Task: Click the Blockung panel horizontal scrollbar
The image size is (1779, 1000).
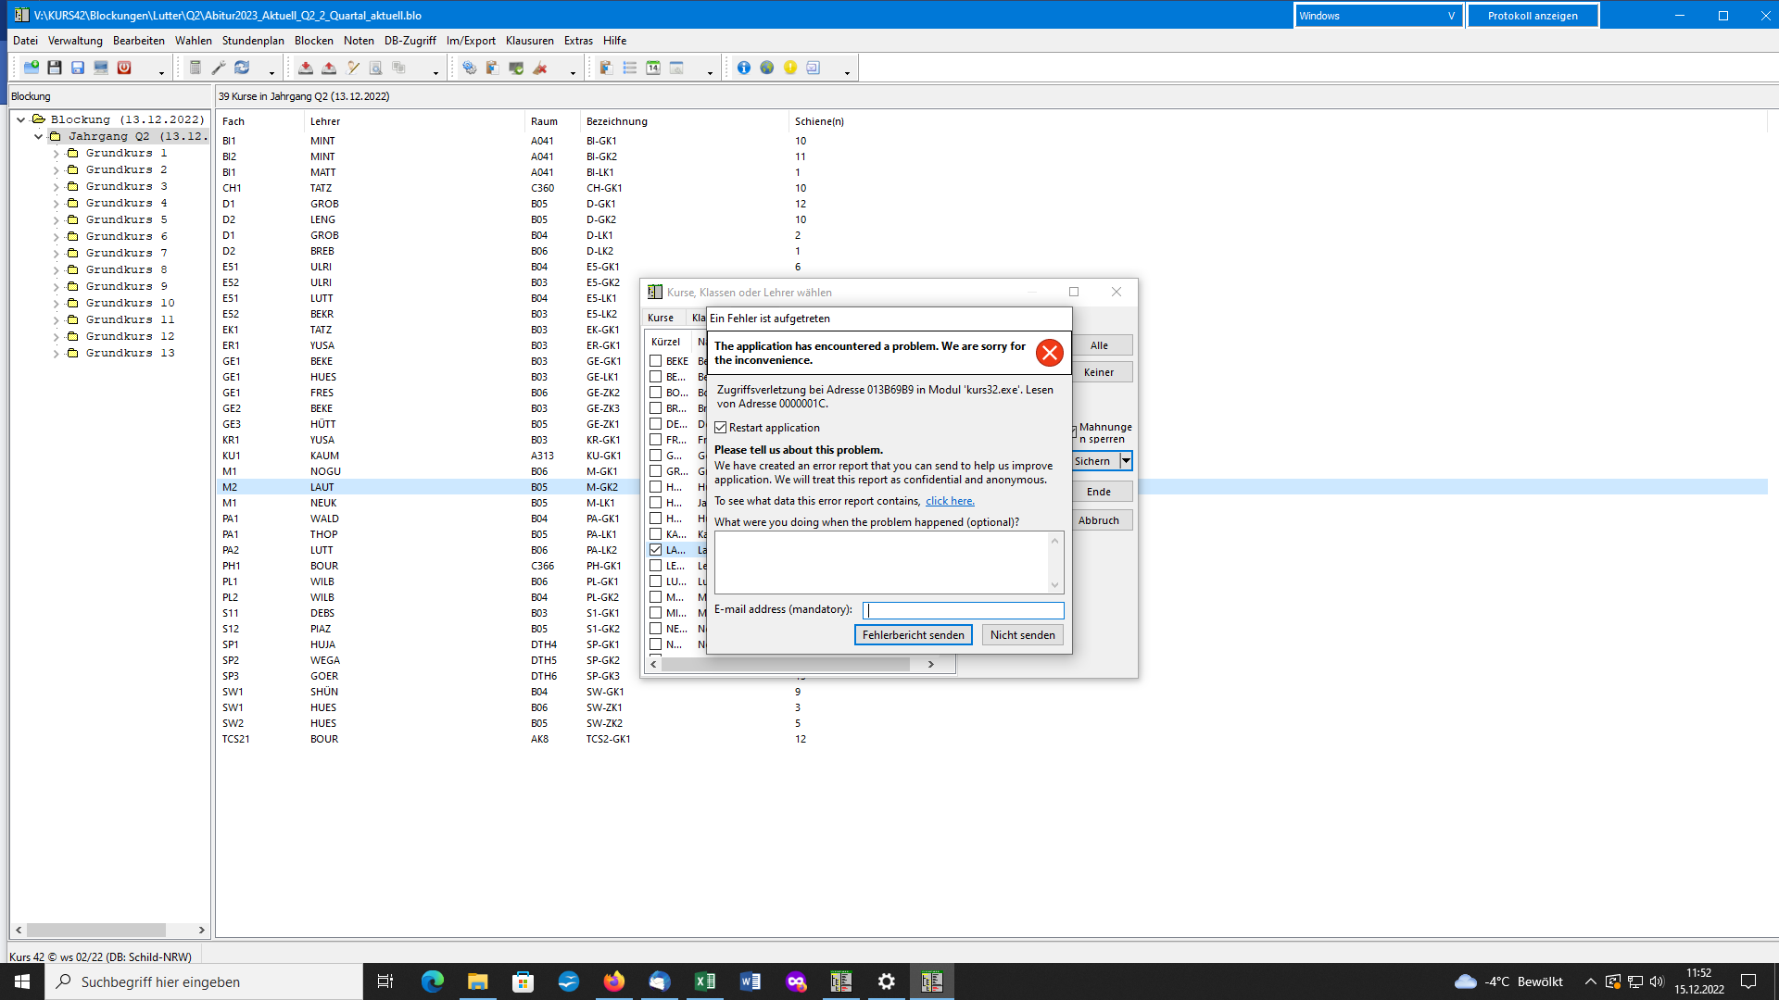Action: pyautogui.click(x=109, y=930)
